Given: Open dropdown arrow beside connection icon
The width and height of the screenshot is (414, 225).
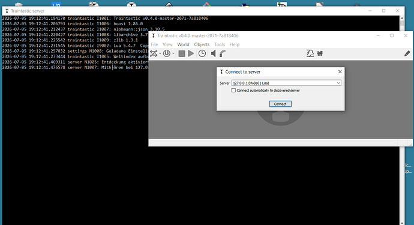Looking at the screenshot, I should point(160,53).
